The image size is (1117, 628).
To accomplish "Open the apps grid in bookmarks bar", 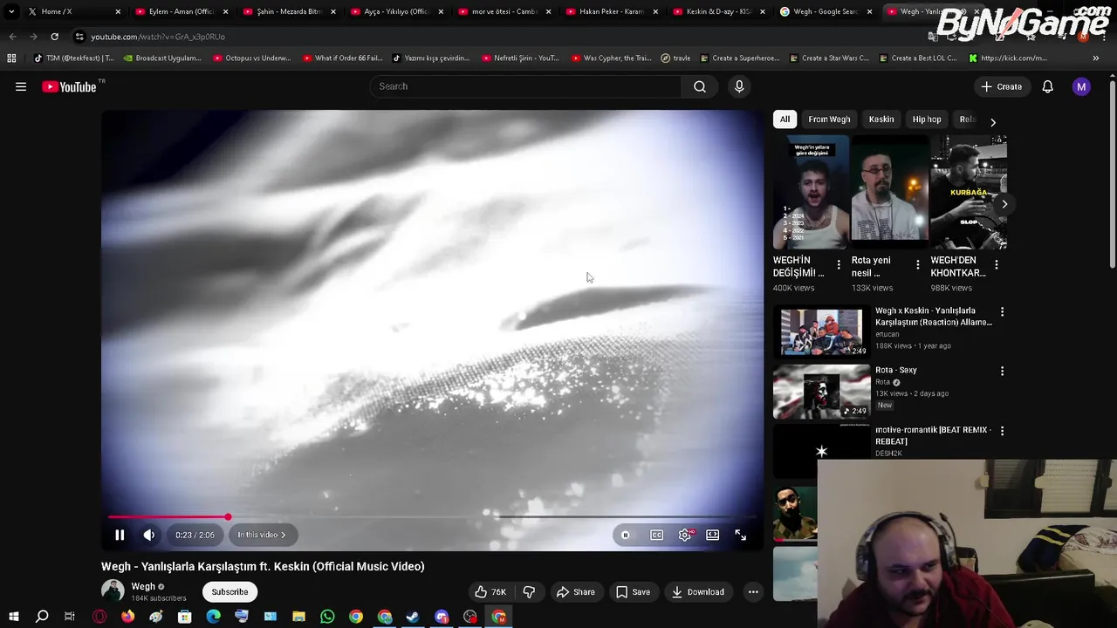I will pos(11,58).
